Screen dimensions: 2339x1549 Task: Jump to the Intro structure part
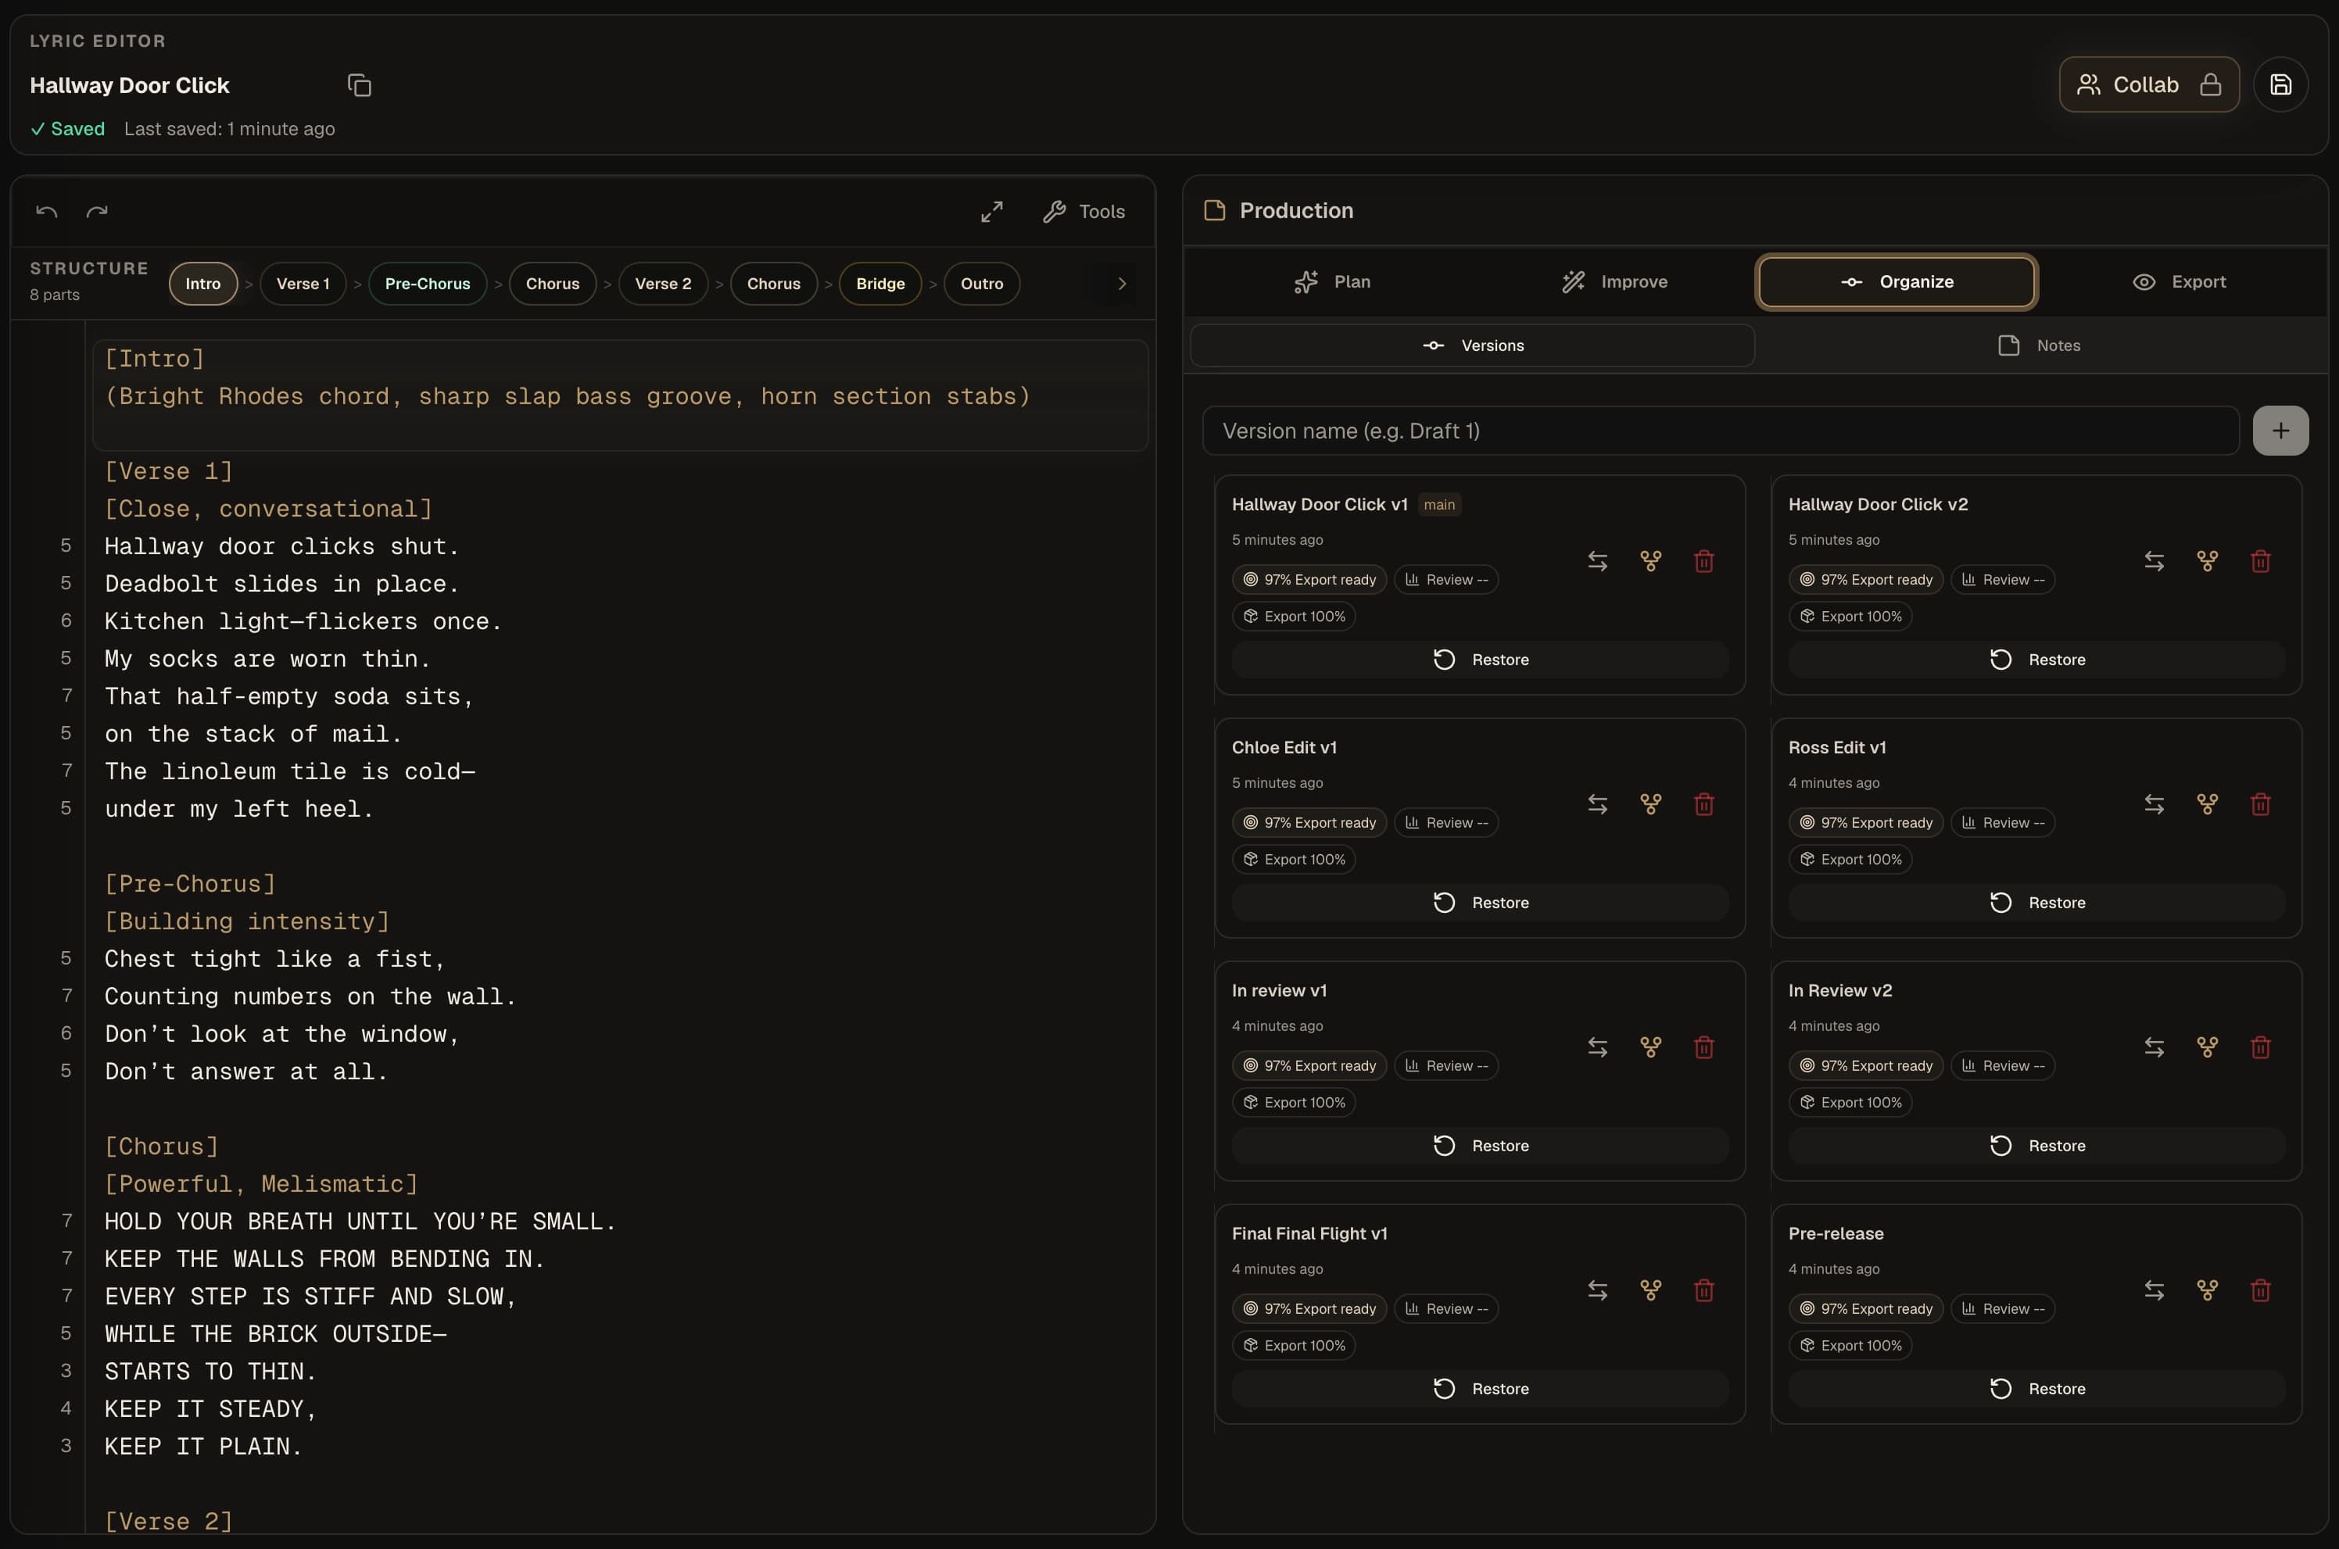(202, 284)
